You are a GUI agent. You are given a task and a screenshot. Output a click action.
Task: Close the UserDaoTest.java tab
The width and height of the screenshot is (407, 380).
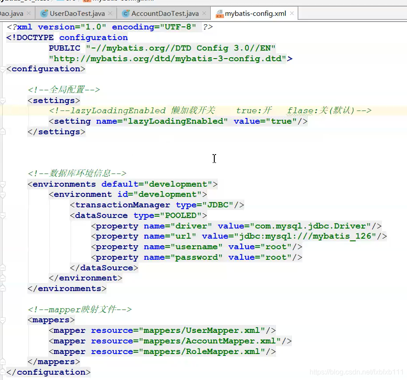[x=110, y=13]
